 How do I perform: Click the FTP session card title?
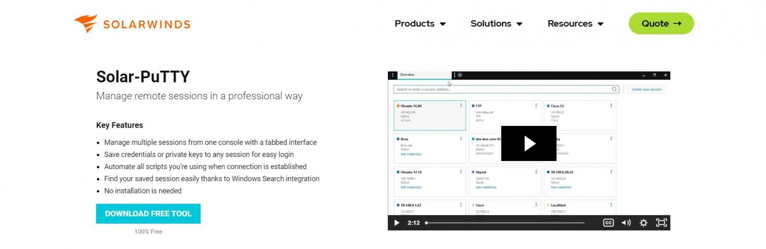pyautogui.click(x=479, y=106)
